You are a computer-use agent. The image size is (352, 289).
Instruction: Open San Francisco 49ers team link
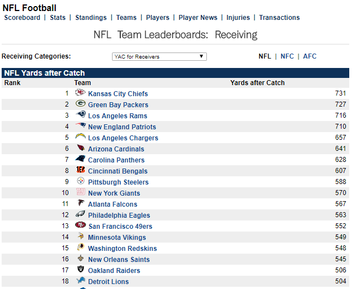(x=120, y=226)
